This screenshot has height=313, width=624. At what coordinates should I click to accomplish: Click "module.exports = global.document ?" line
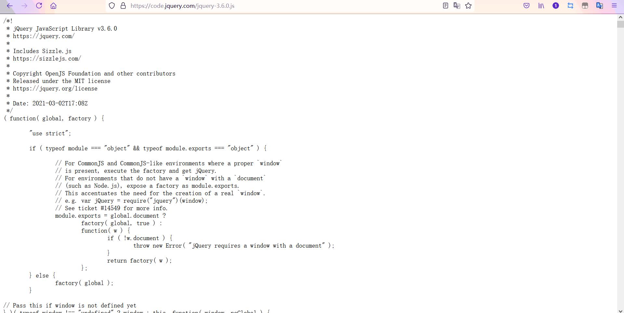point(110,216)
